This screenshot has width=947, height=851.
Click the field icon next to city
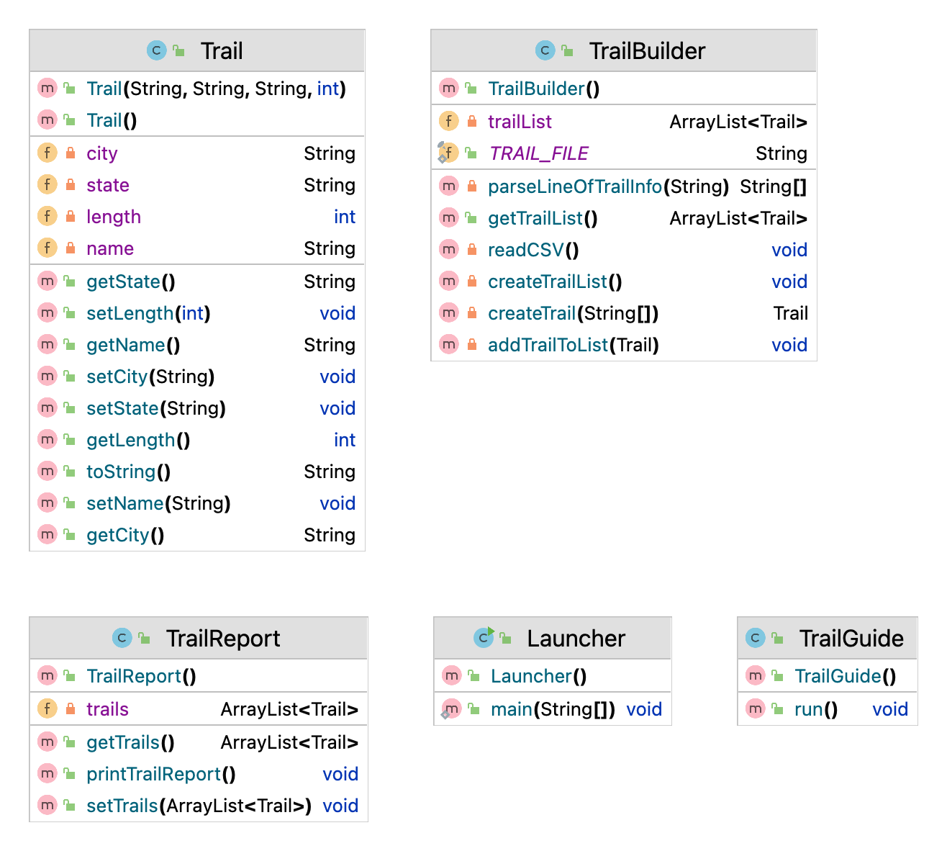[47, 153]
